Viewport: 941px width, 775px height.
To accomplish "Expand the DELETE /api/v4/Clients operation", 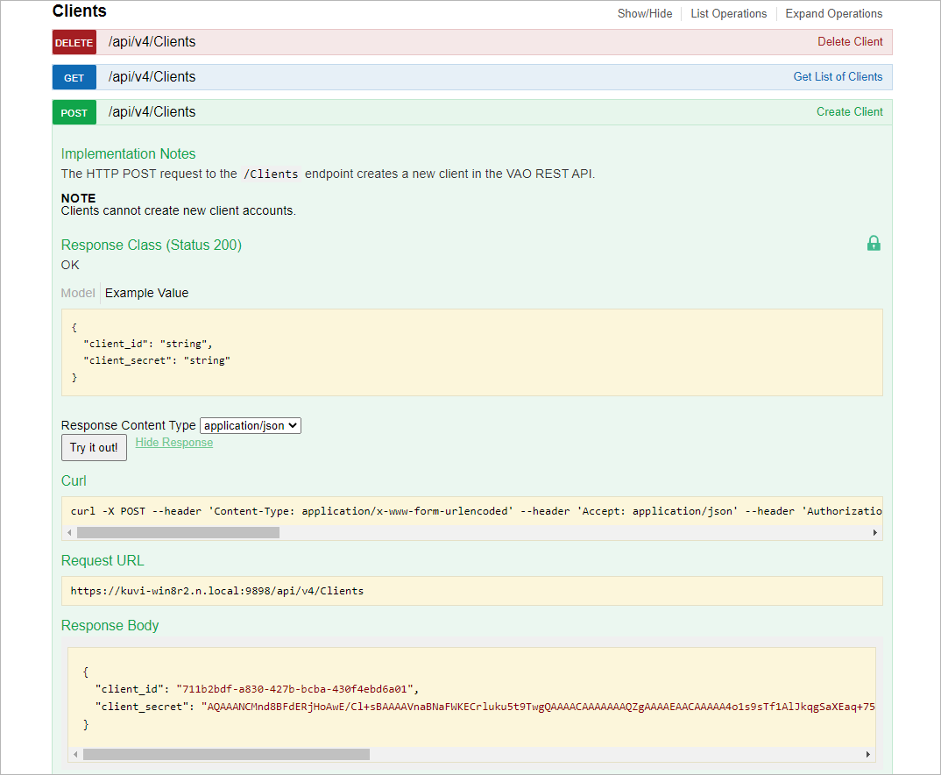I will 152,42.
